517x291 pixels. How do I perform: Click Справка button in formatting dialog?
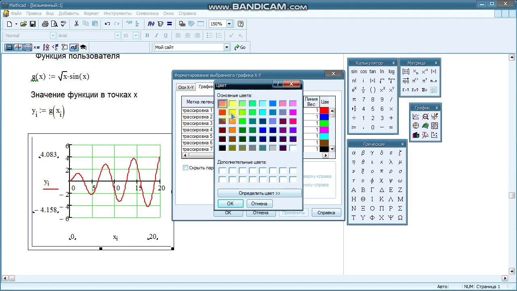point(326,213)
